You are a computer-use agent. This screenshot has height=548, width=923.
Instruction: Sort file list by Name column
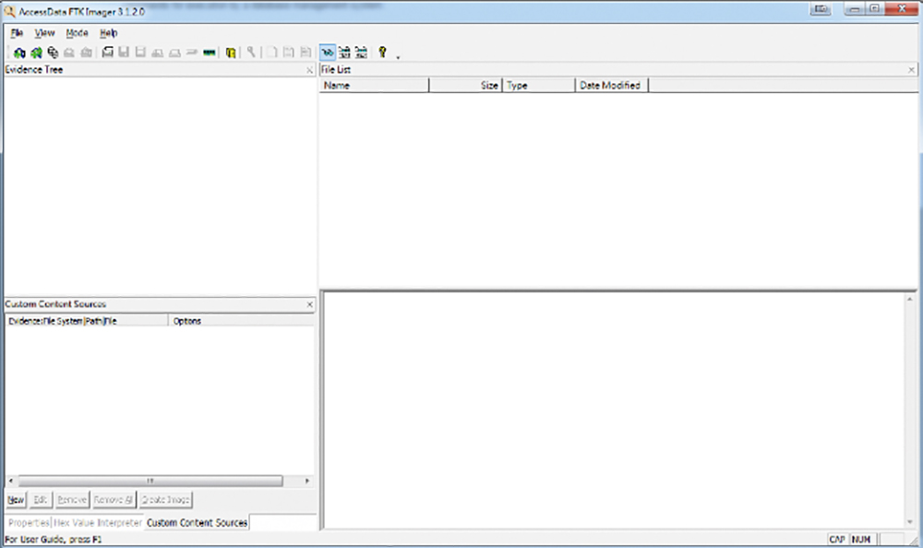(x=375, y=86)
